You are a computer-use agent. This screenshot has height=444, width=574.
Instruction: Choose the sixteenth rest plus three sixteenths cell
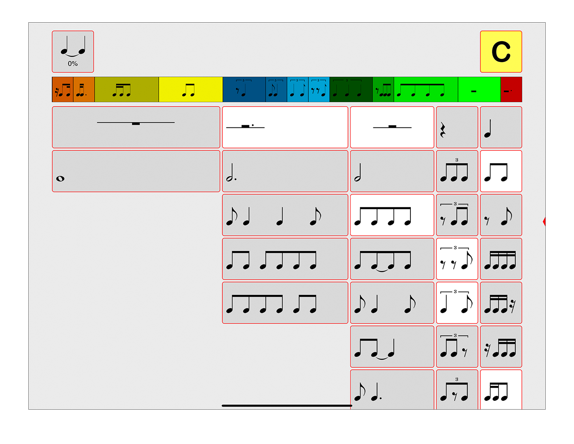[x=501, y=346]
